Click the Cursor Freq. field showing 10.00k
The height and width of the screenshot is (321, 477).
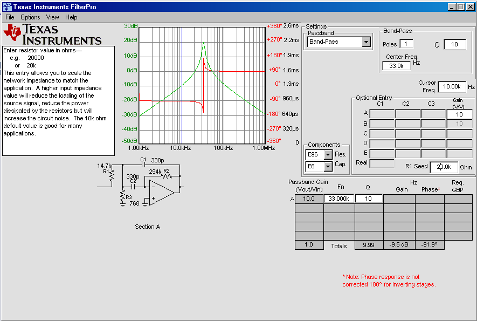tap(452, 87)
